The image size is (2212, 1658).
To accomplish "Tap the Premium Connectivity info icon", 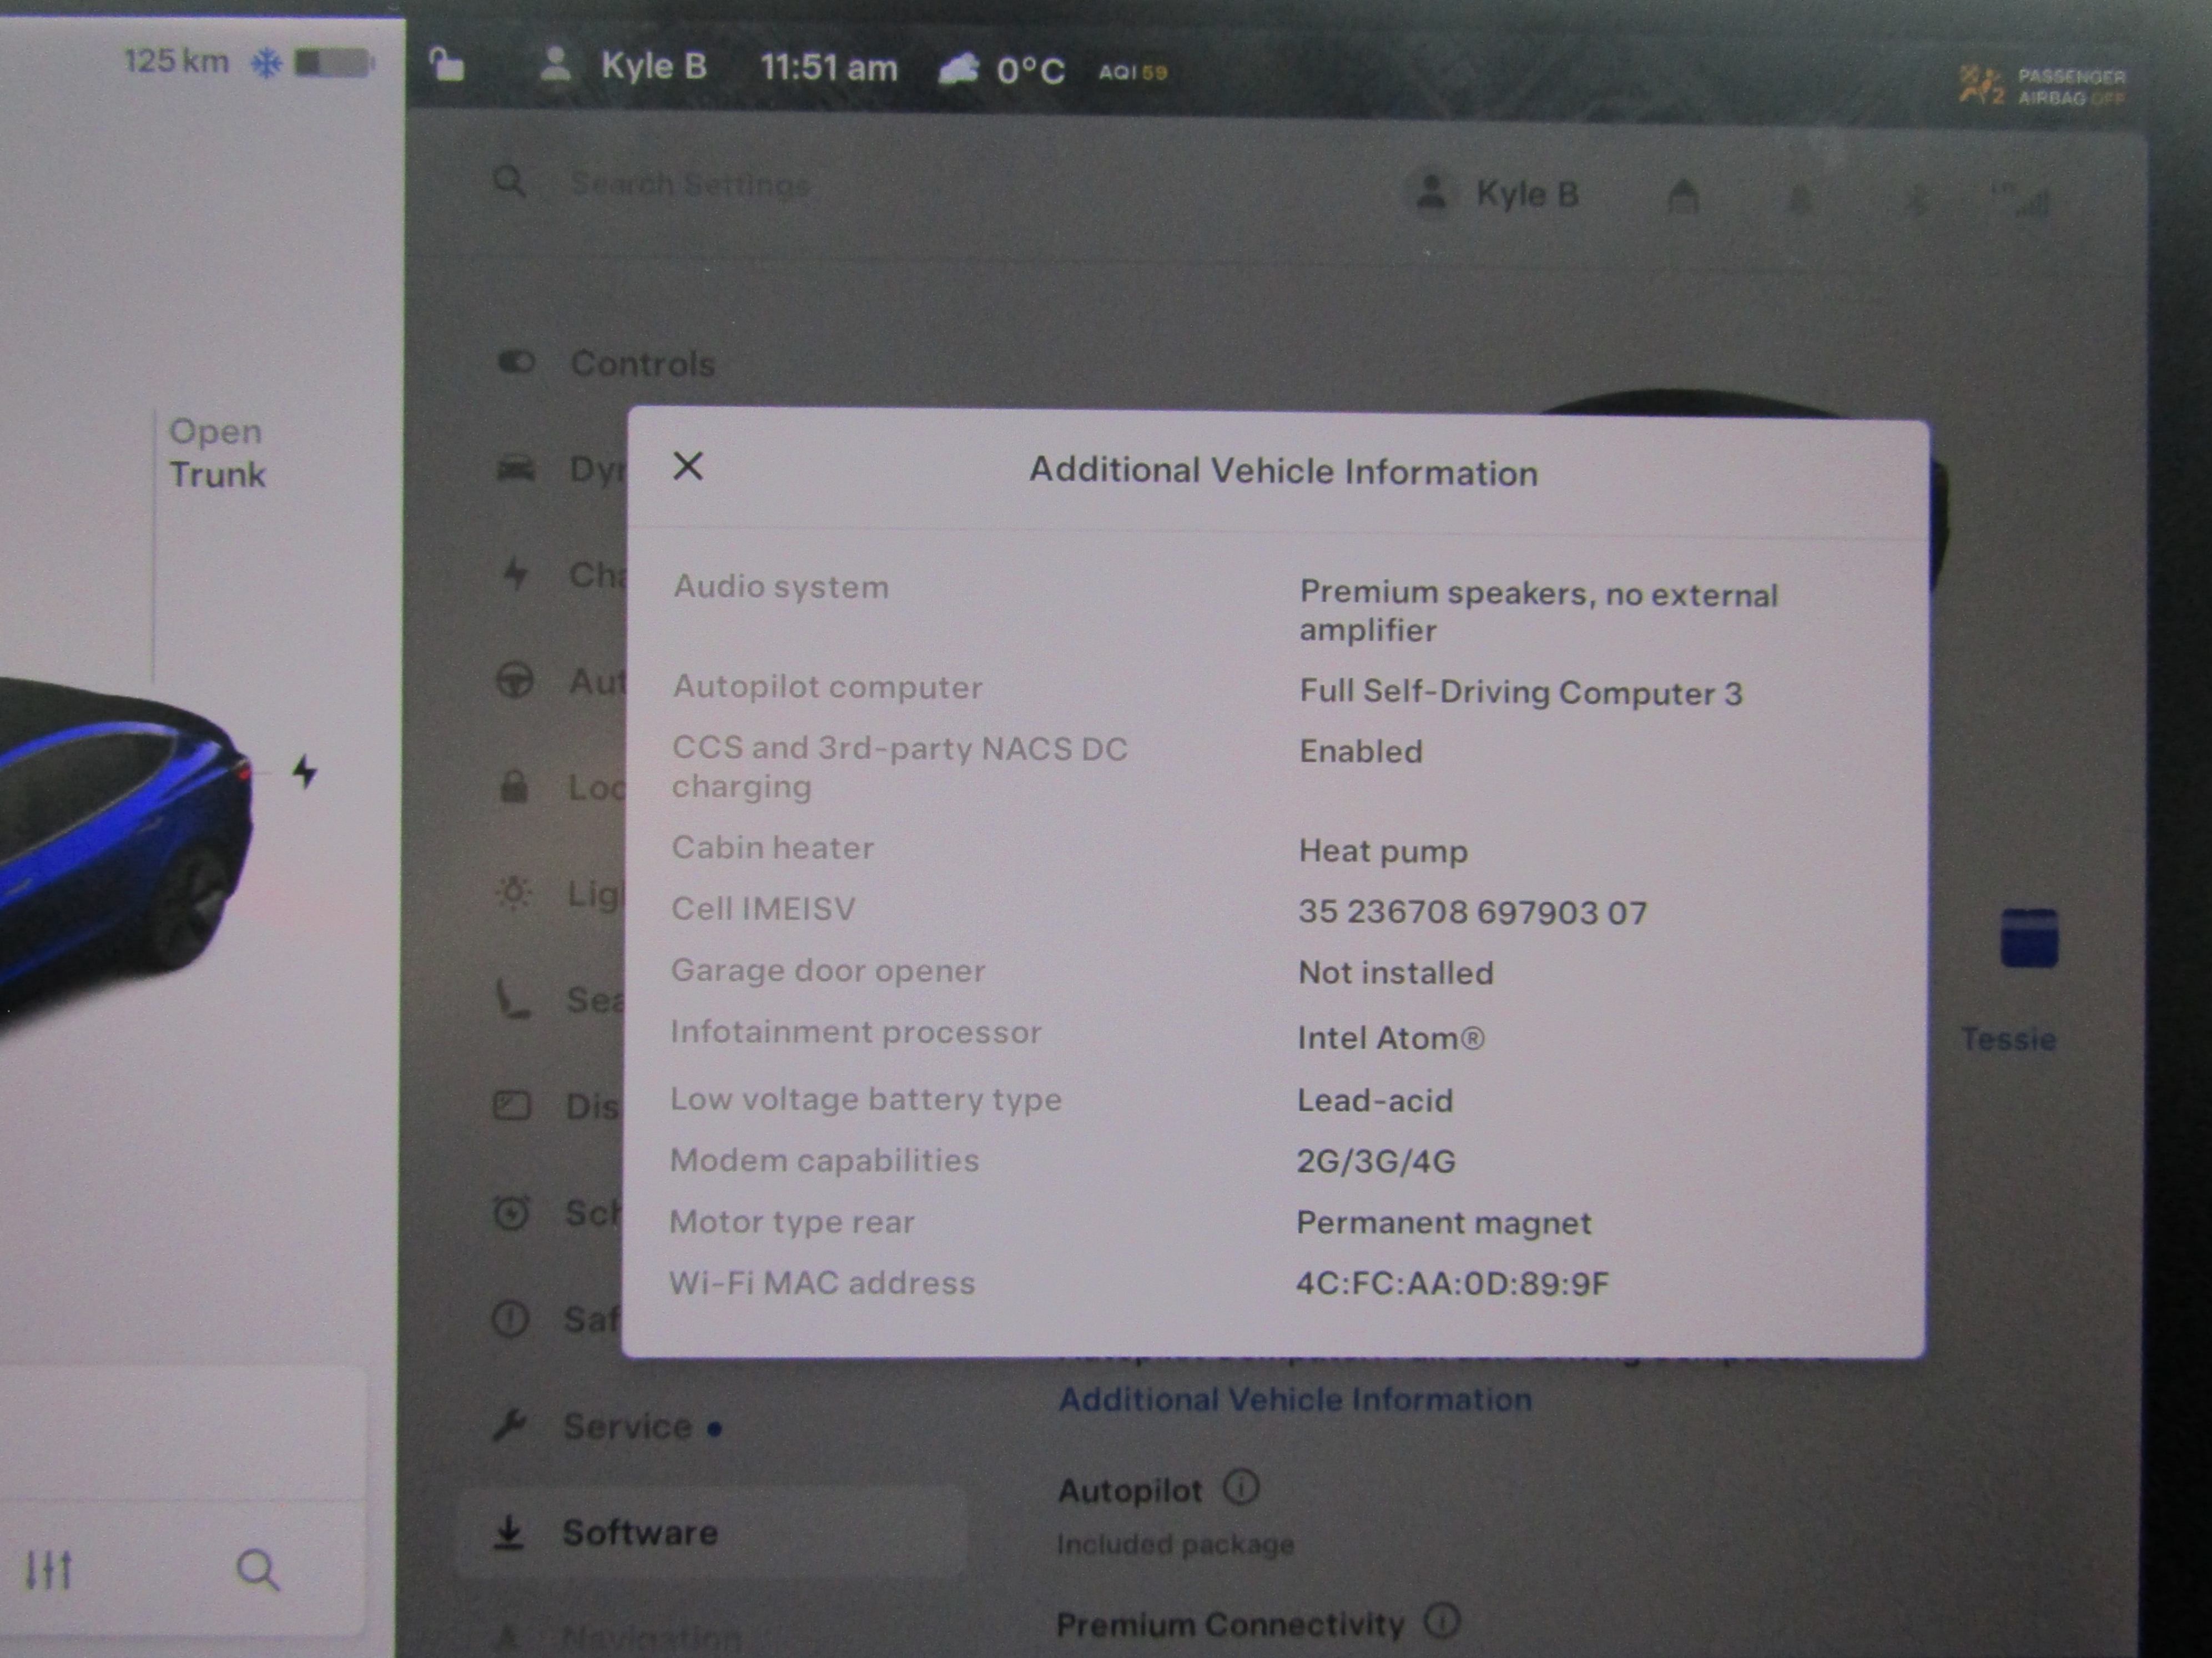I will click(x=1442, y=1620).
